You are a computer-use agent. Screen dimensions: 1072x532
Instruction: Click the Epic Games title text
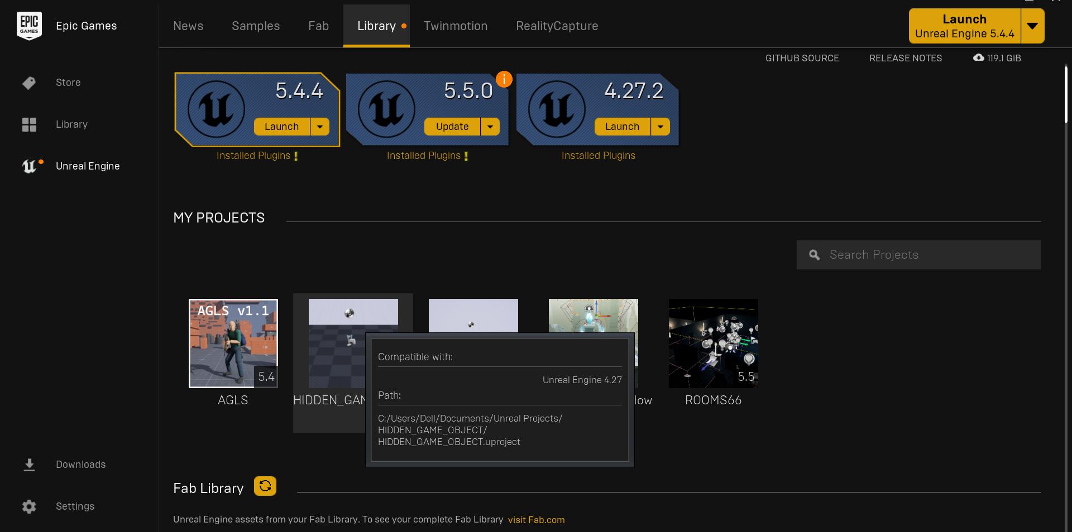87,26
